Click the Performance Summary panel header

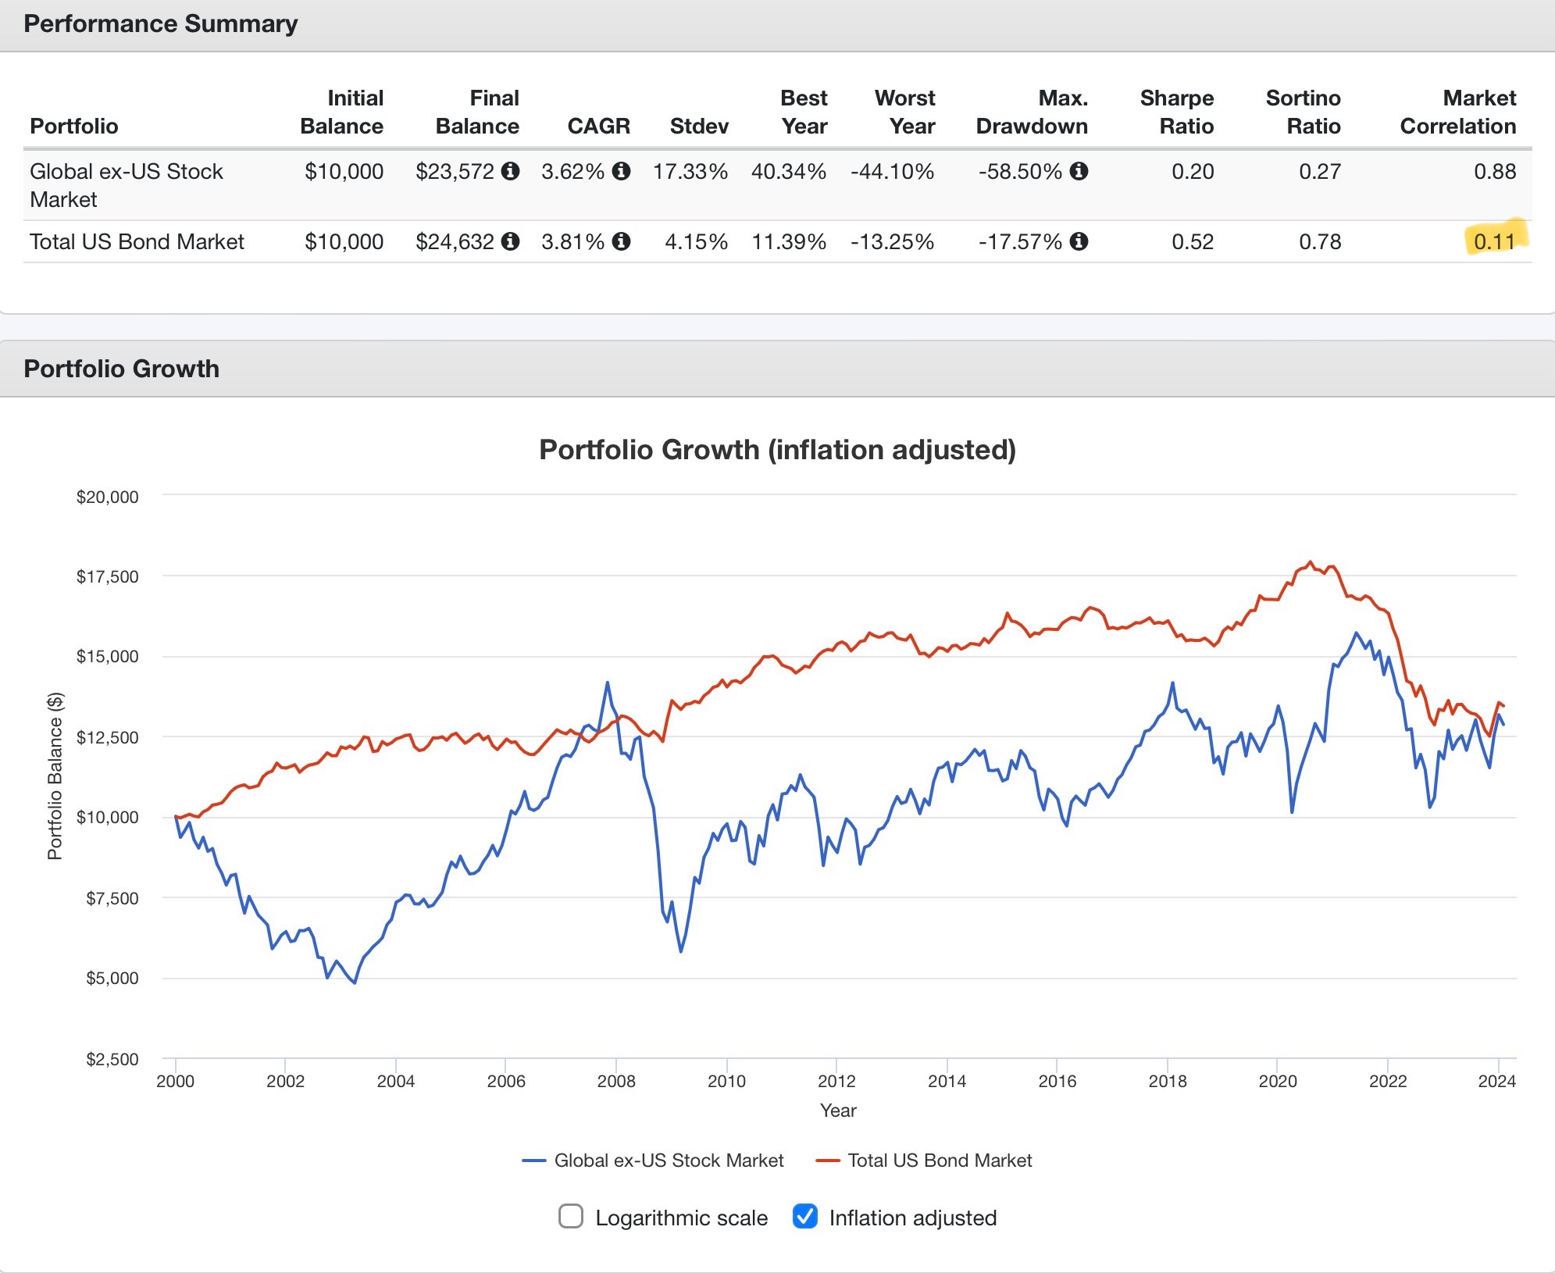point(777,25)
